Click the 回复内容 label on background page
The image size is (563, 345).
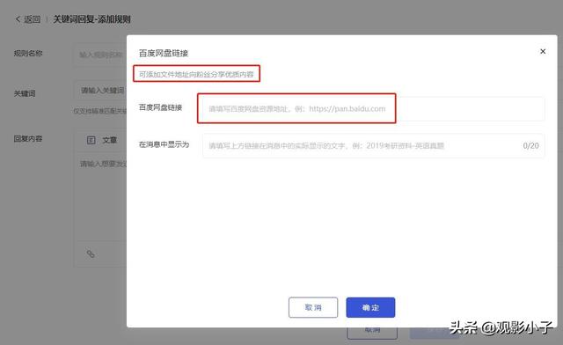(x=28, y=139)
